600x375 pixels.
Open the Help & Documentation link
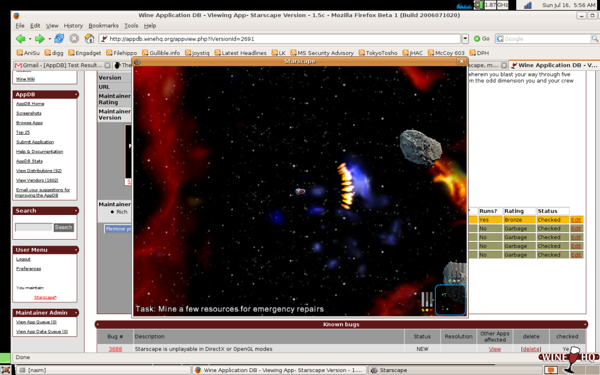click(x=40, y=152)
